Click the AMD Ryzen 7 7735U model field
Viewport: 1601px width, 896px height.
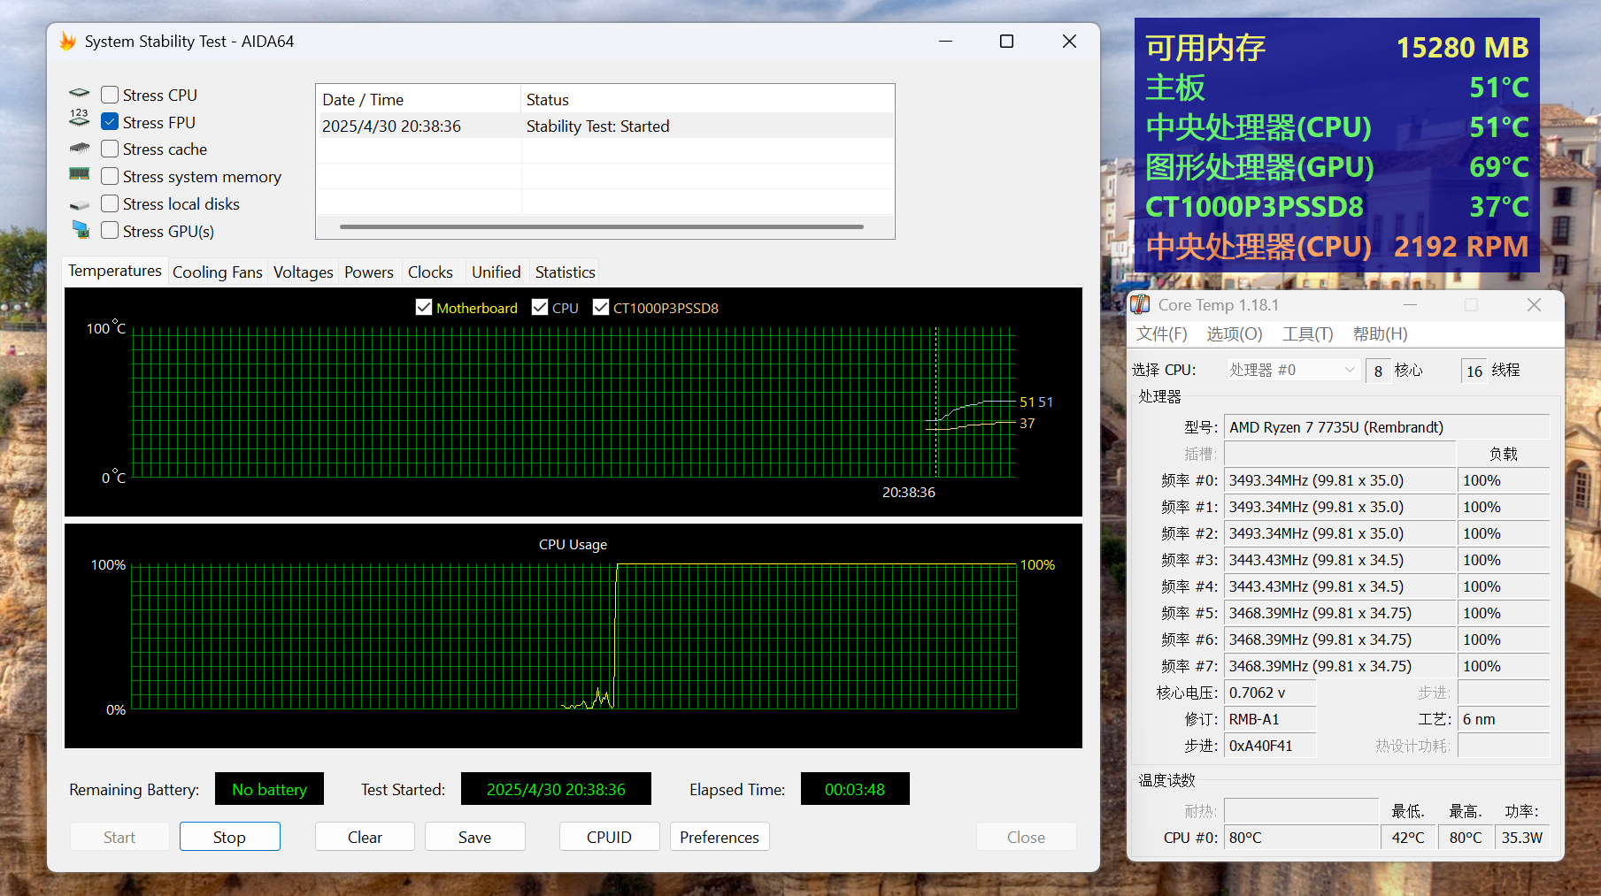coord(1386,427)
